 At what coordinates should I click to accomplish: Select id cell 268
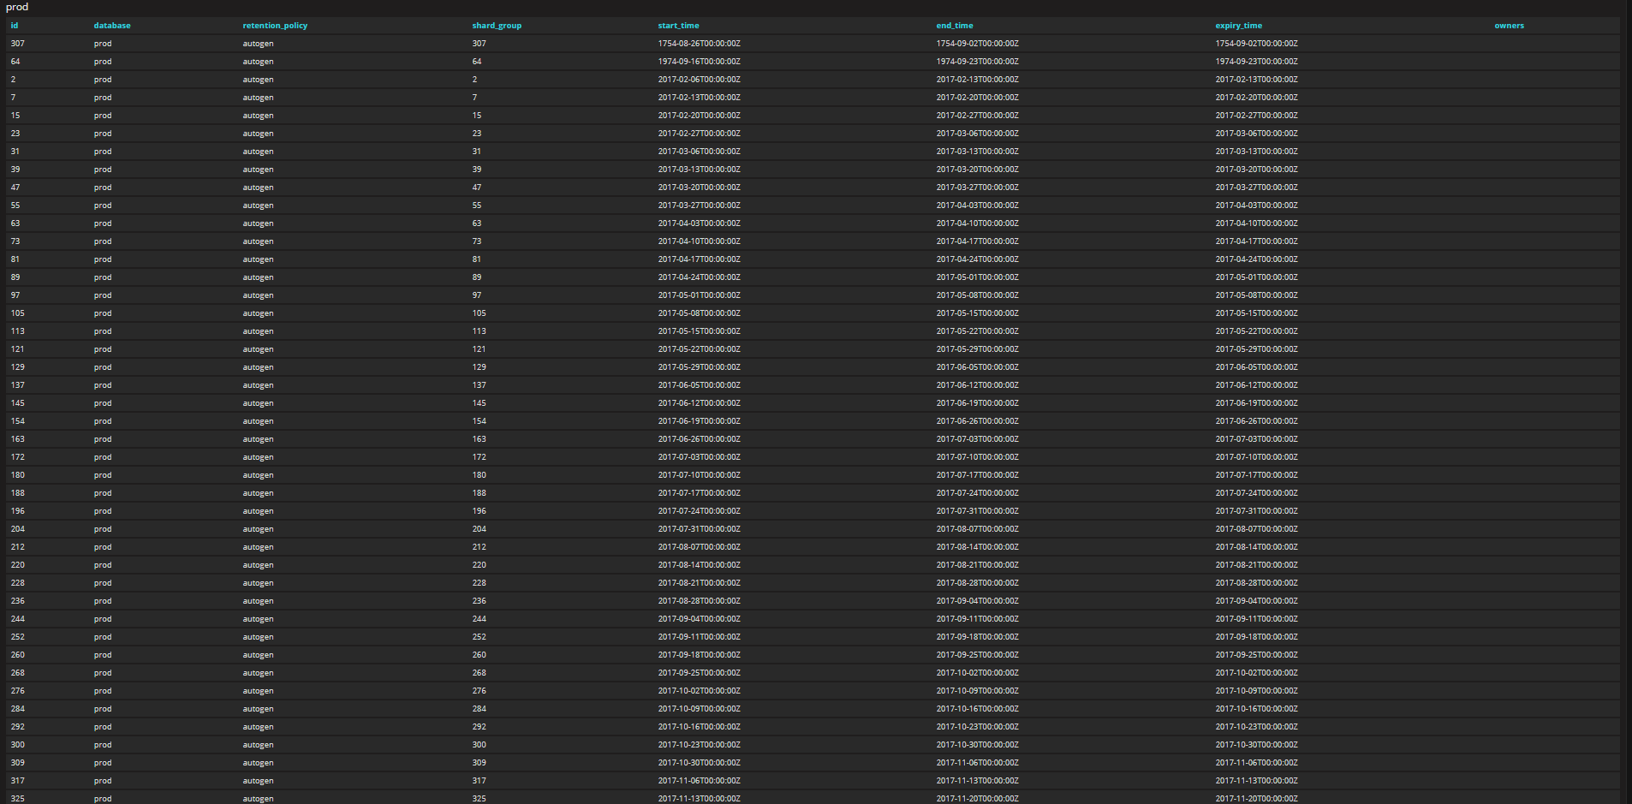point(18,673)
